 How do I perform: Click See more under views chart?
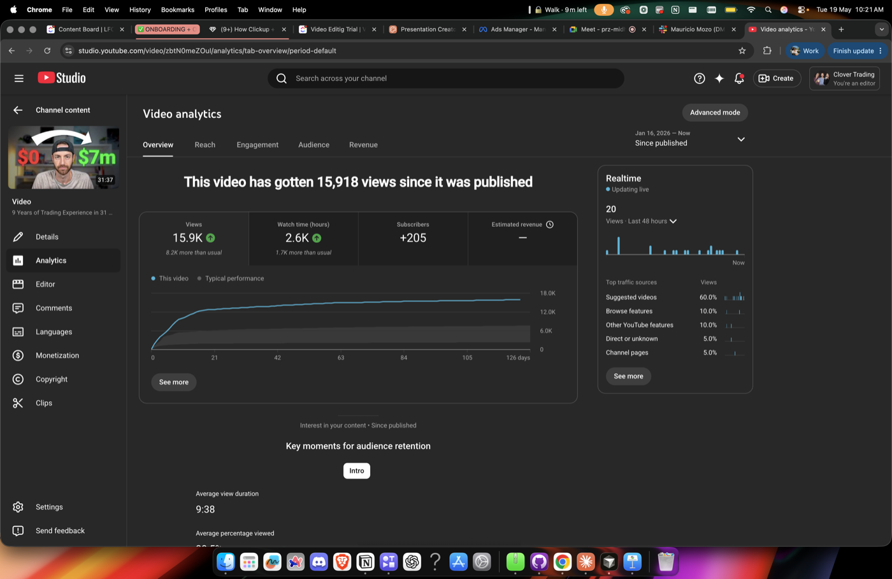173,382
